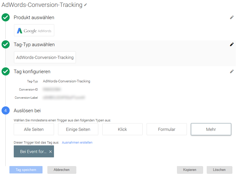The height and width of the screenshot is (176, 236).
Task: Click green checkmark of Produkt auswählen
Action: pos(6,17)
